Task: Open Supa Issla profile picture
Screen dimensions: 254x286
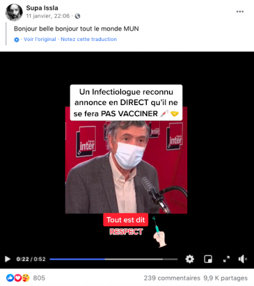Action: [x=14, y=13]
